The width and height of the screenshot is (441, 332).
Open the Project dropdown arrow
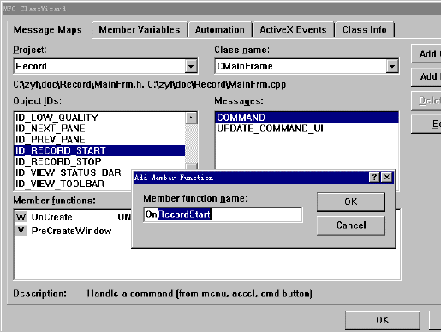pos(191,66)
